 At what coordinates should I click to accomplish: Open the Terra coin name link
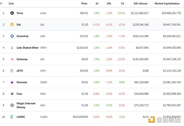[20, 13]
